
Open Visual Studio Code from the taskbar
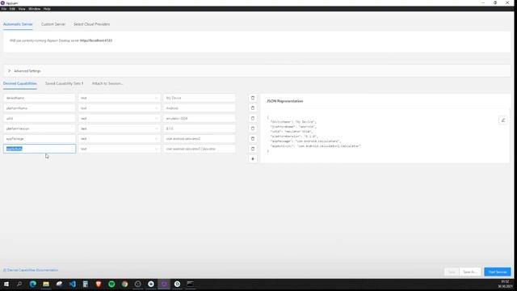72,284
